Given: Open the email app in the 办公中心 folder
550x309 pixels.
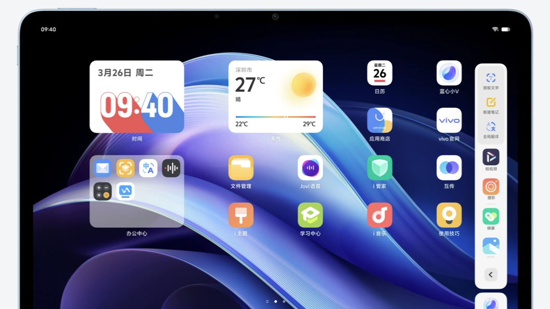Looking at the screenshot, I should click(x=102, y=168).
